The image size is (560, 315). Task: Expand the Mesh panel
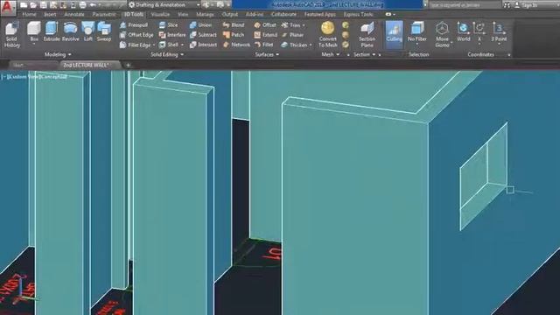pos(331,54)
